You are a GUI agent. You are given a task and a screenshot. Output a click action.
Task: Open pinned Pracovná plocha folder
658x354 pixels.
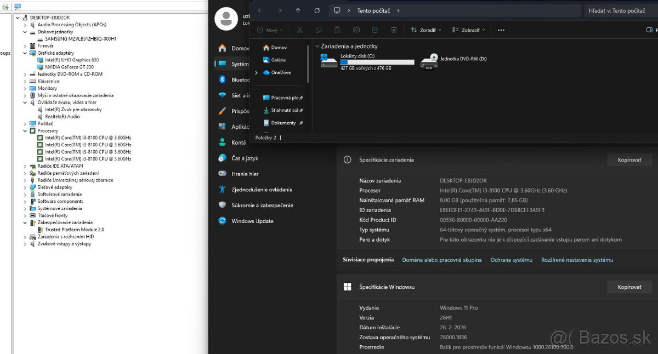click(283, 98)
